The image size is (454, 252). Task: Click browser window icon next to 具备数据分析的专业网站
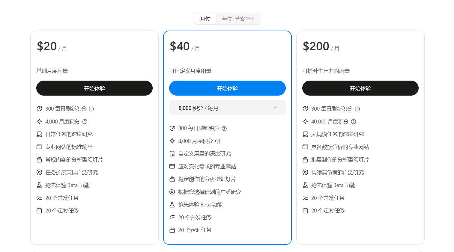point(305,147)
